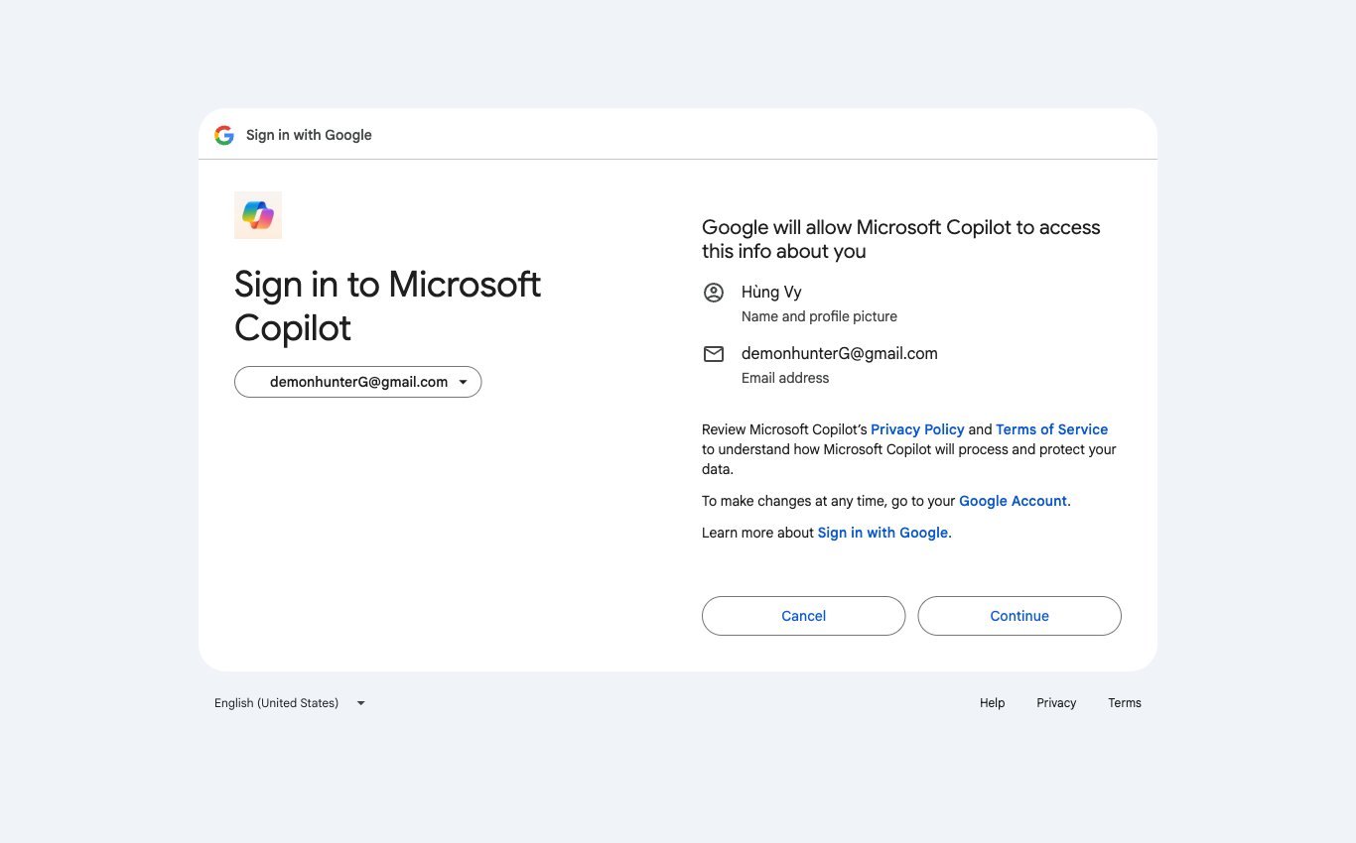Click the 'Google will allow Microsoft Copilot' heading
The width and height of the screenshot is (1356, 843).
click(901, 239)
